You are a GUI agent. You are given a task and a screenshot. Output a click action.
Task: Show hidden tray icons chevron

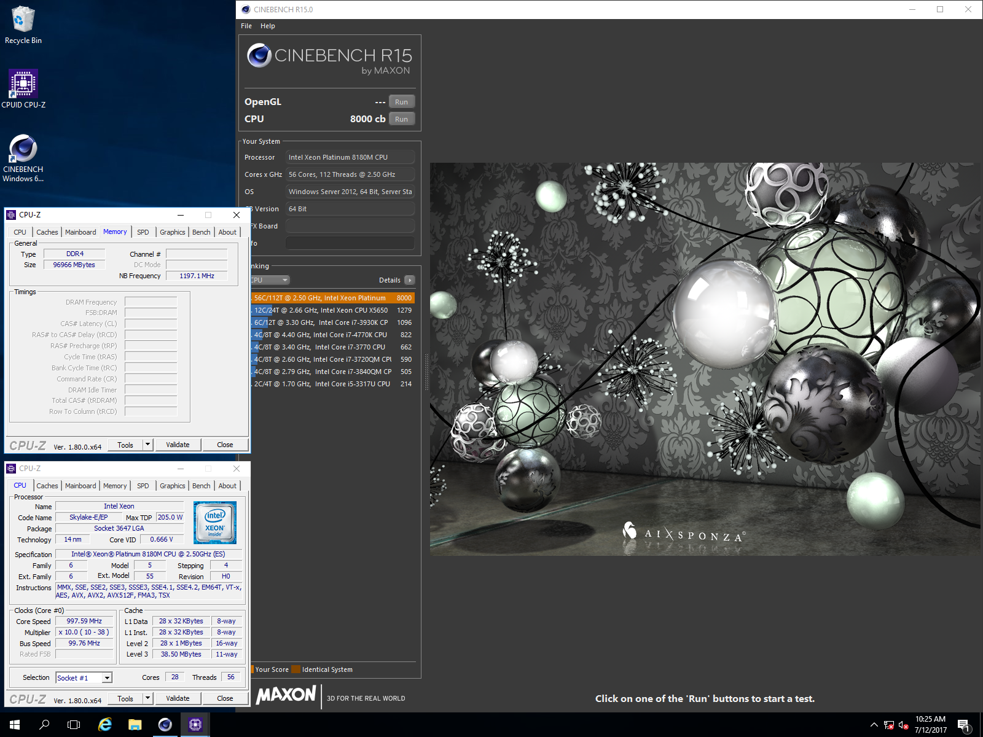(874, 725)
